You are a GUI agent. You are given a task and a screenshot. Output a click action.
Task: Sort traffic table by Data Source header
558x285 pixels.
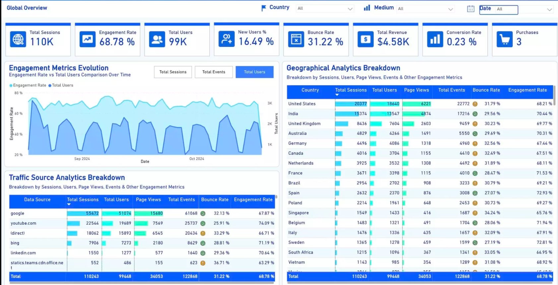(37, 199)
